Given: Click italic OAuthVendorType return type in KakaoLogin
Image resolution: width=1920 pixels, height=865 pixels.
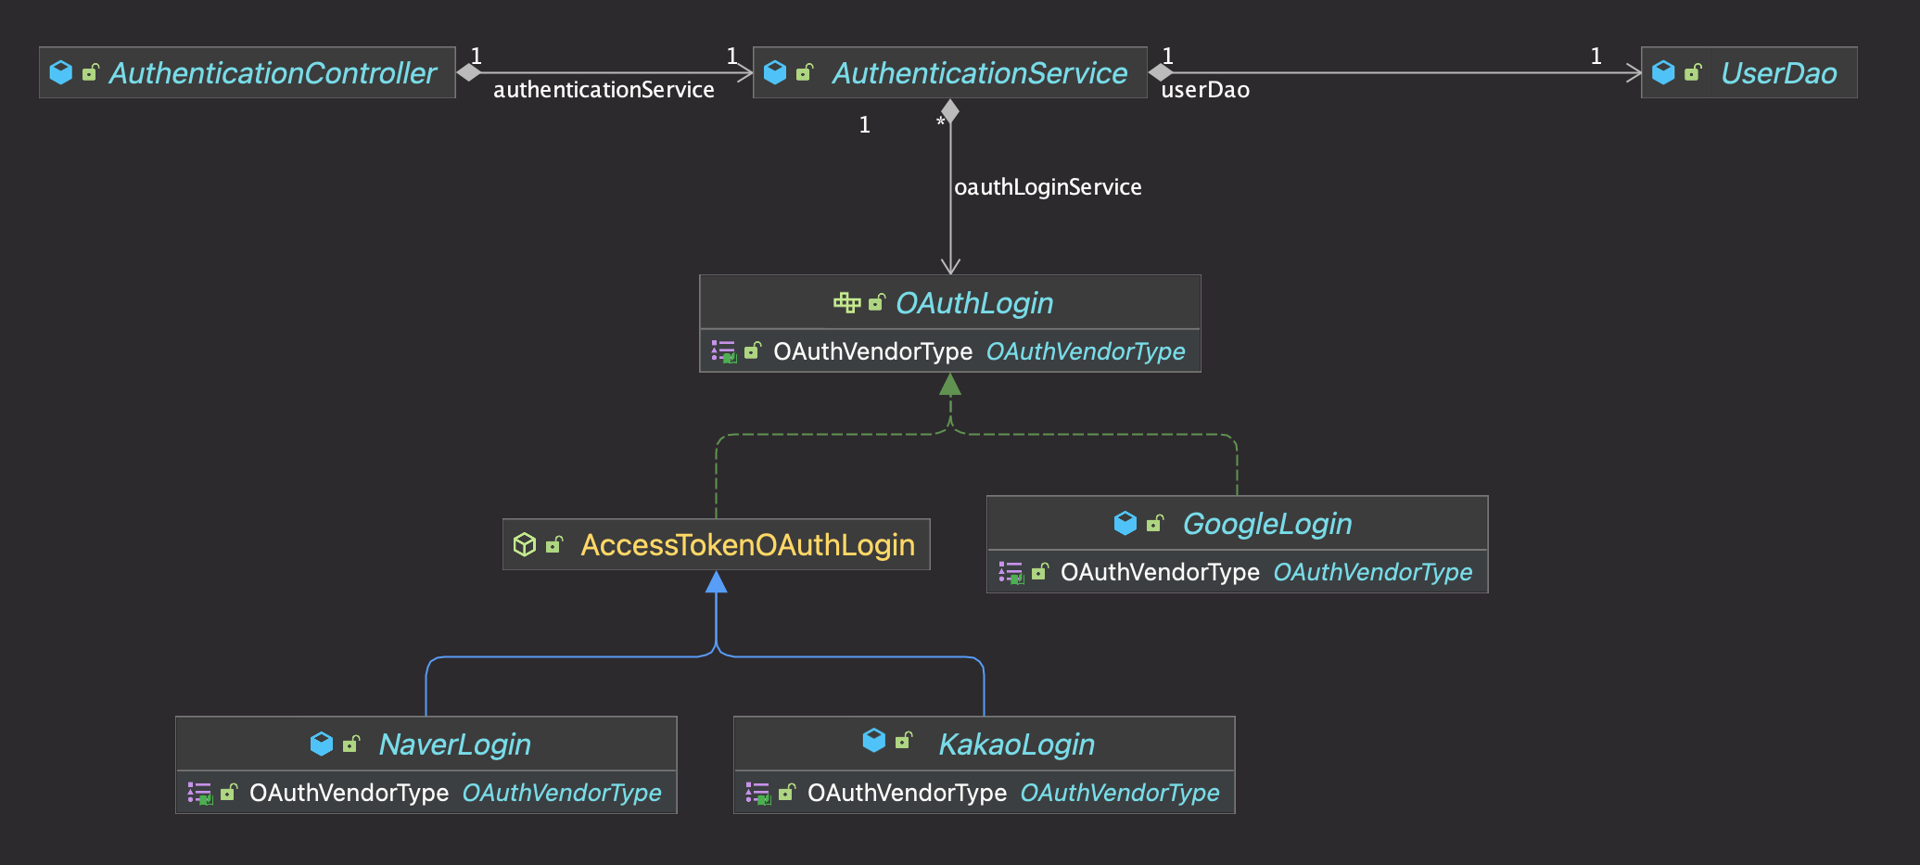Looking at the screenshot, I should pyautogui.click(x=1120, y=793).
